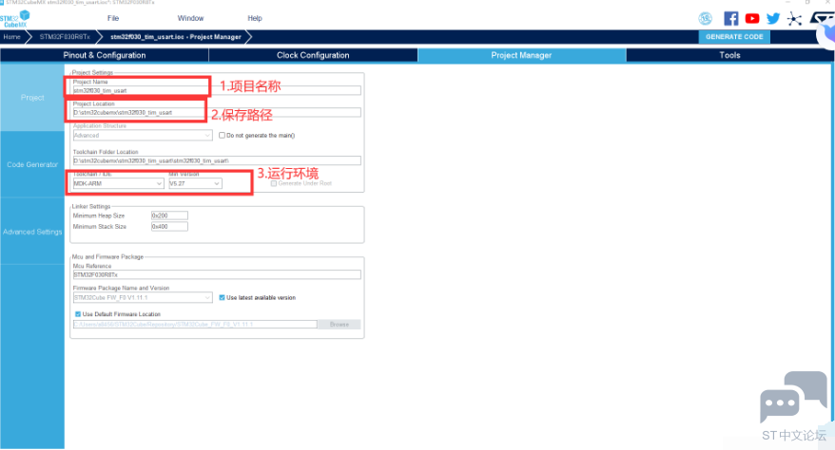Open the Help menu

click(x=255, y=18)
